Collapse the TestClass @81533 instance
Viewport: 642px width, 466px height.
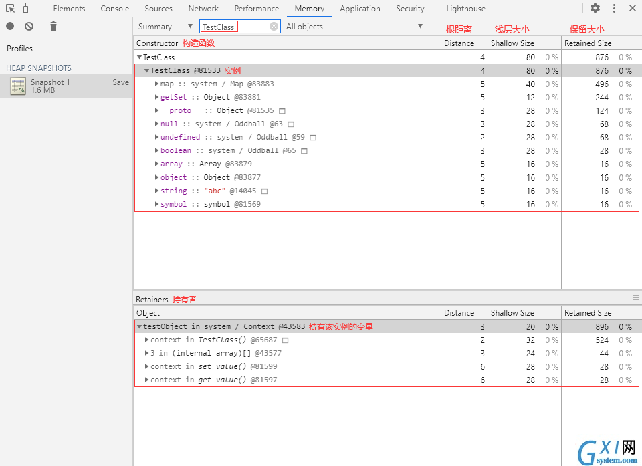click(x=146, y=70)
